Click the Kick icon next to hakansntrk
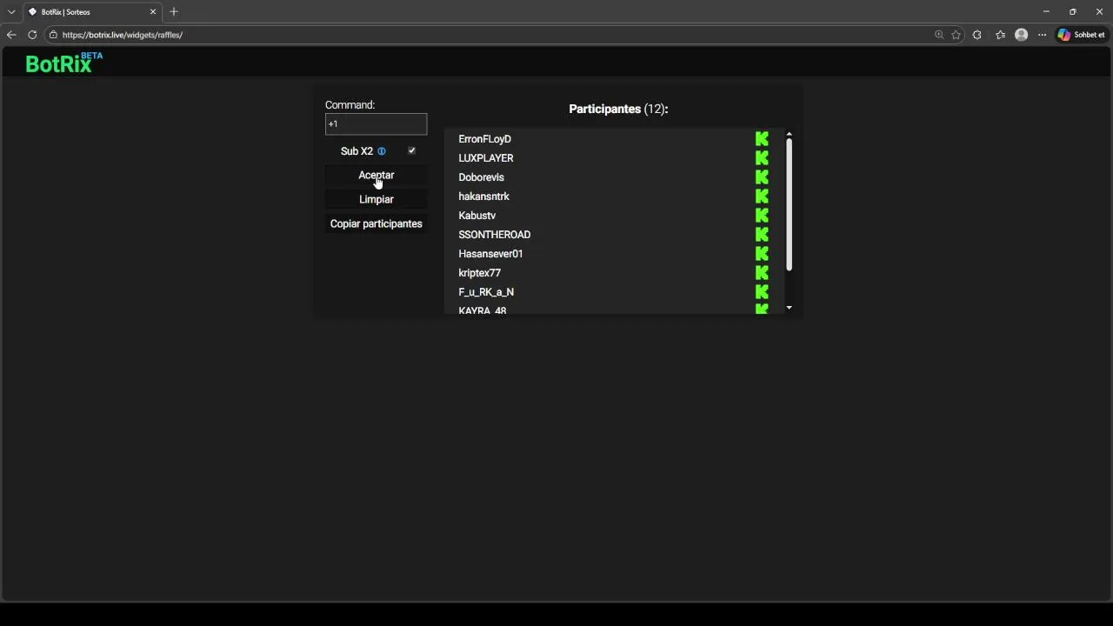 click(x=762, y=196)
